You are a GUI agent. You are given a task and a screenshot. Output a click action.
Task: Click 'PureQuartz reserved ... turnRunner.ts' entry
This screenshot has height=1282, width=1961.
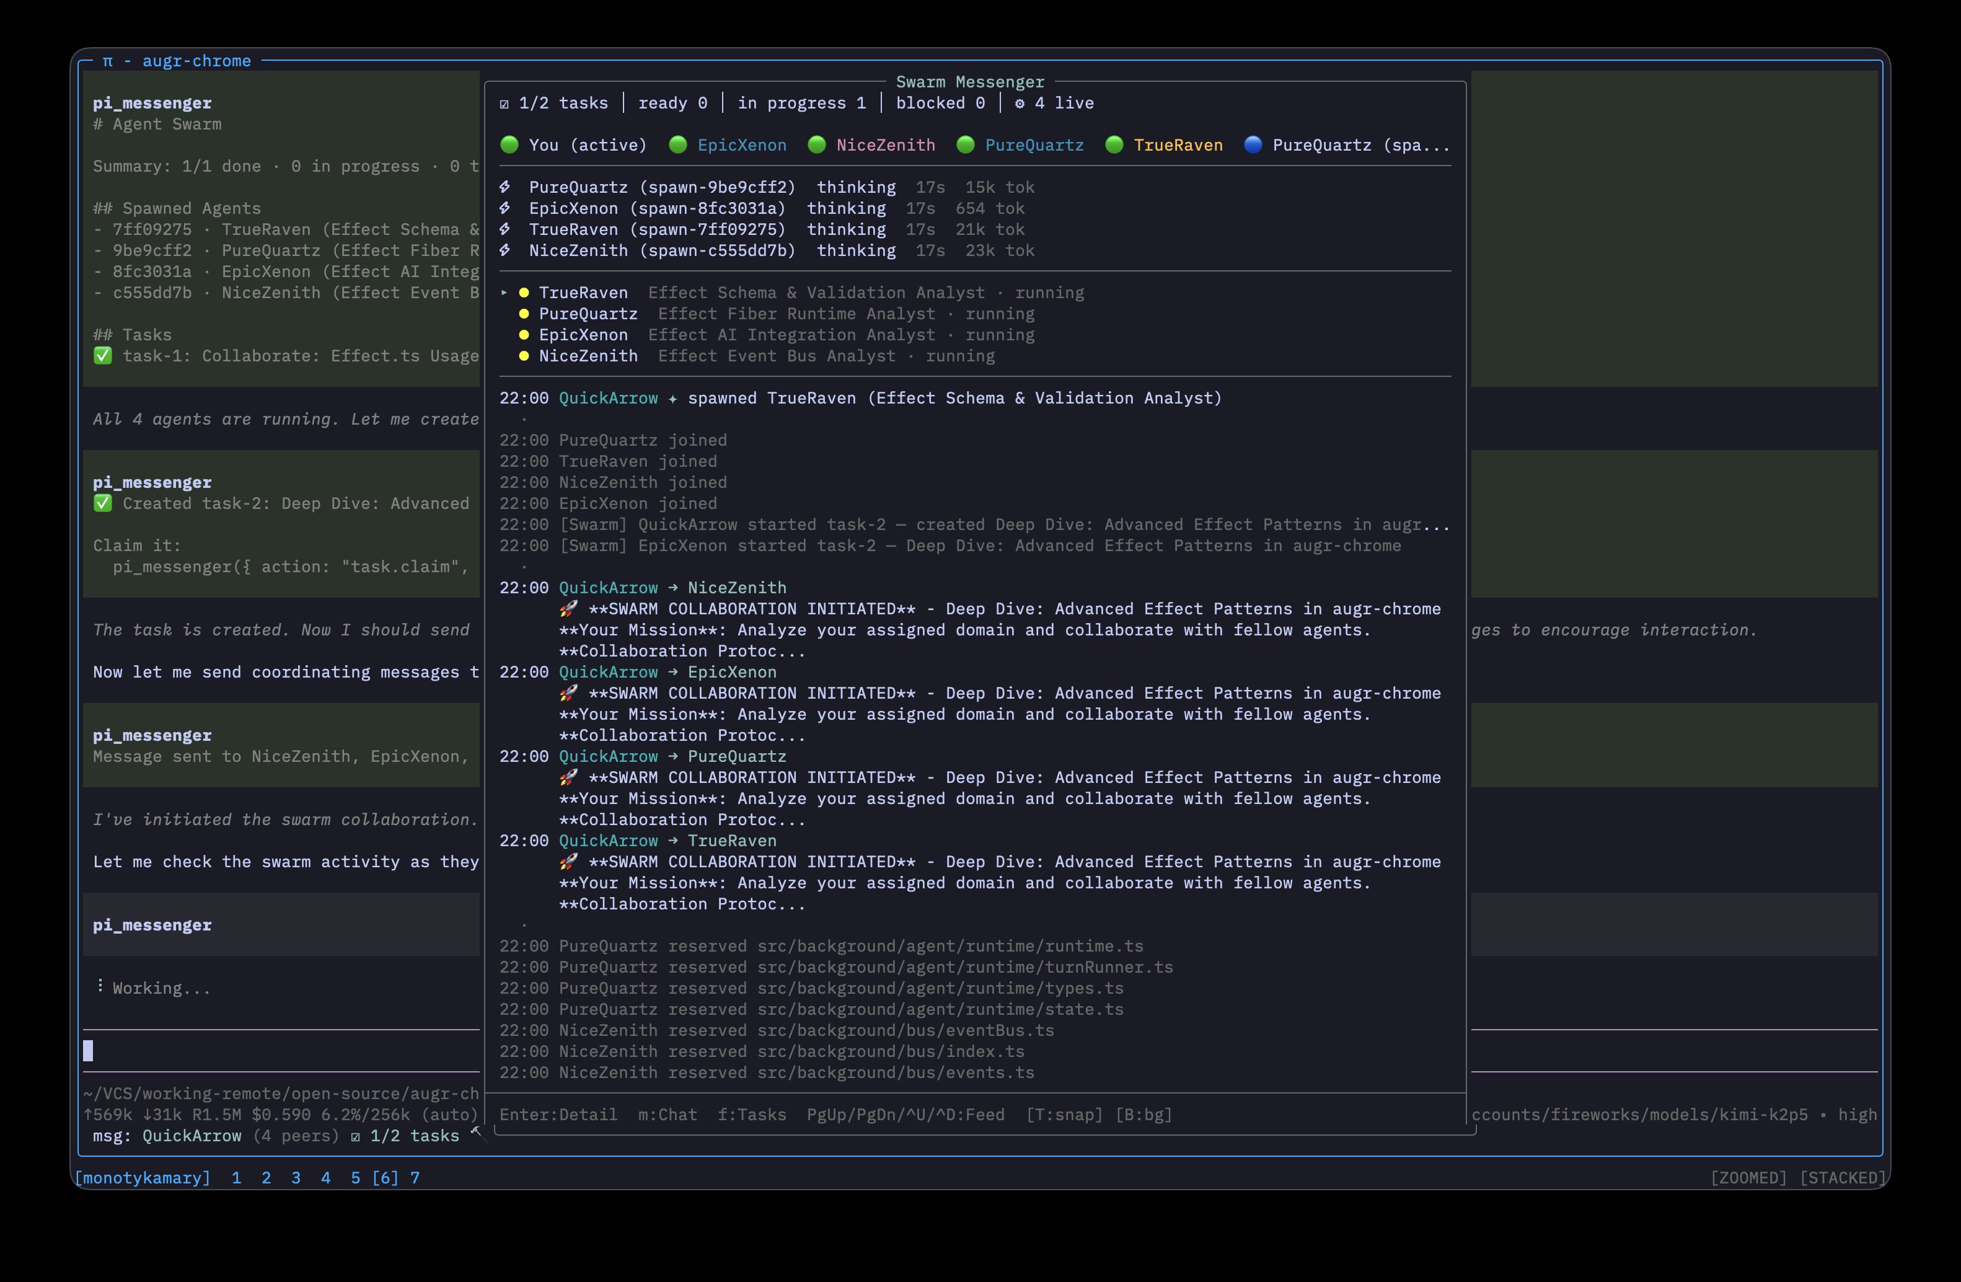click(x=835, y=967)
